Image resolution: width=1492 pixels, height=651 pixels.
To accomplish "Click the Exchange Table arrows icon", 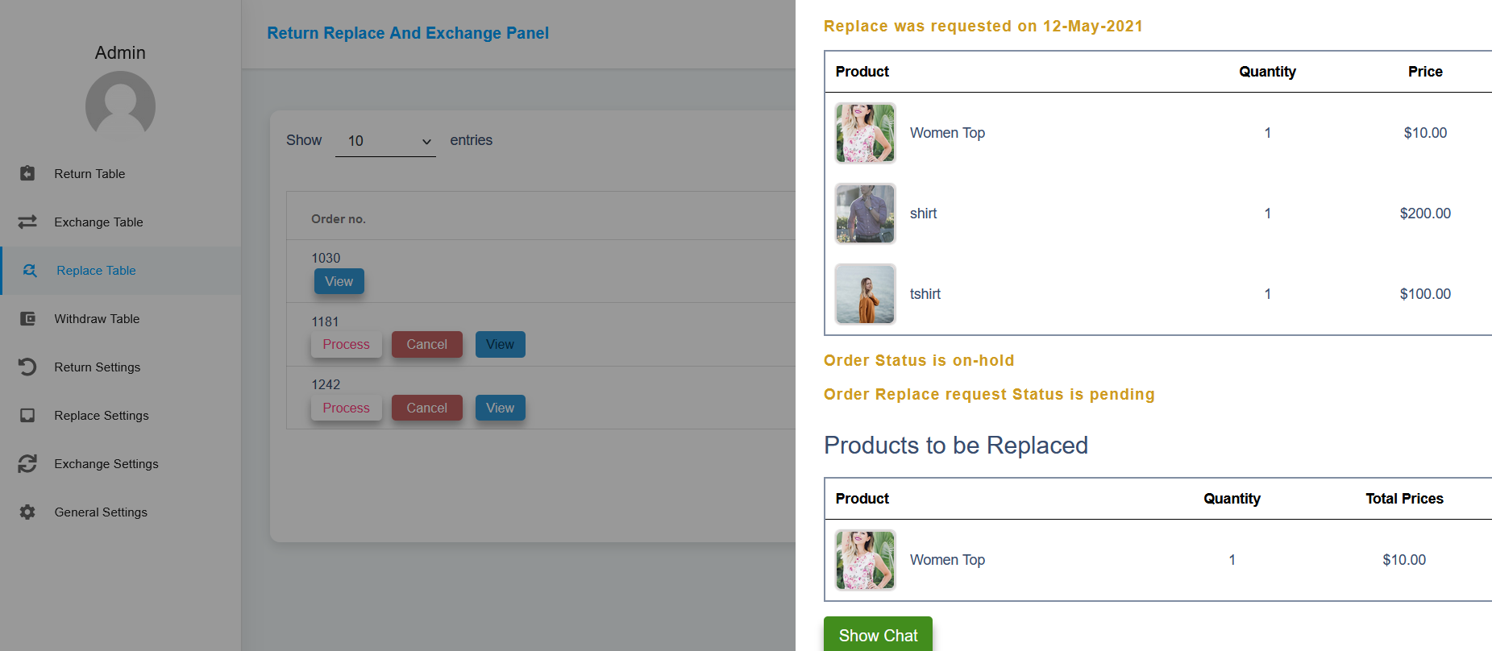I will [27, 222].
